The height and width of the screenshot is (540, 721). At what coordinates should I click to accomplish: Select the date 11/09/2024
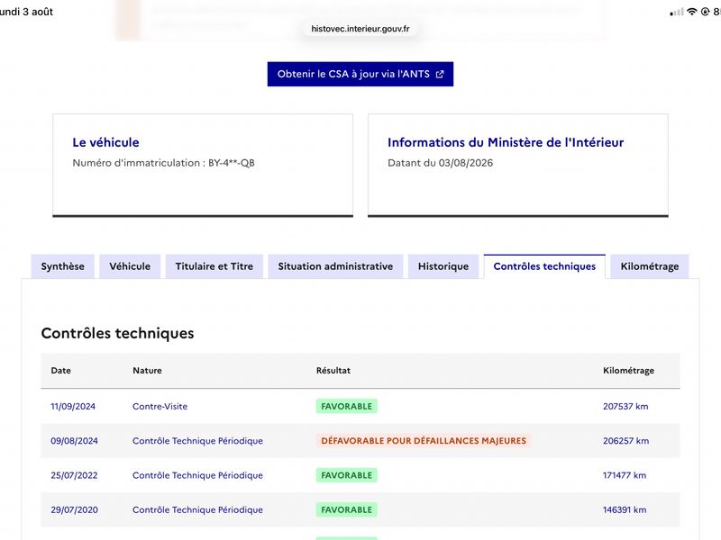tap(73, 407)
